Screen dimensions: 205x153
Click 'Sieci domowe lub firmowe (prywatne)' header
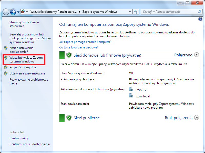pyautogui.click(x=107, y=55)
